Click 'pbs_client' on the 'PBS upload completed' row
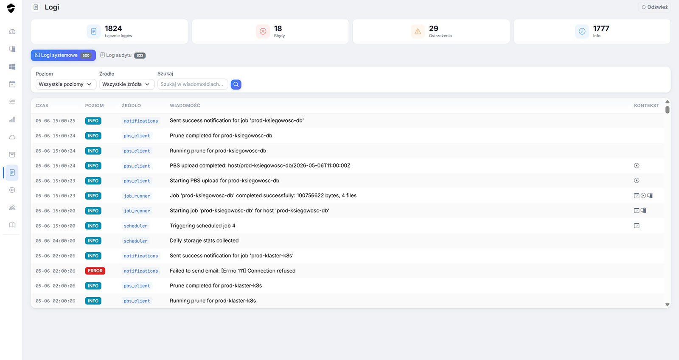 tap(137, 166)
